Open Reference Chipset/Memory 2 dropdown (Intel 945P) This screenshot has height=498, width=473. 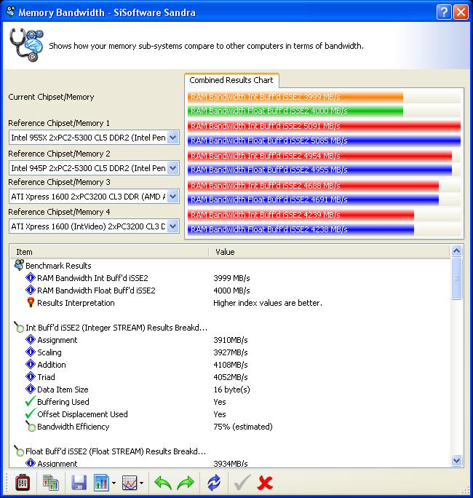[x=173, y=168]
